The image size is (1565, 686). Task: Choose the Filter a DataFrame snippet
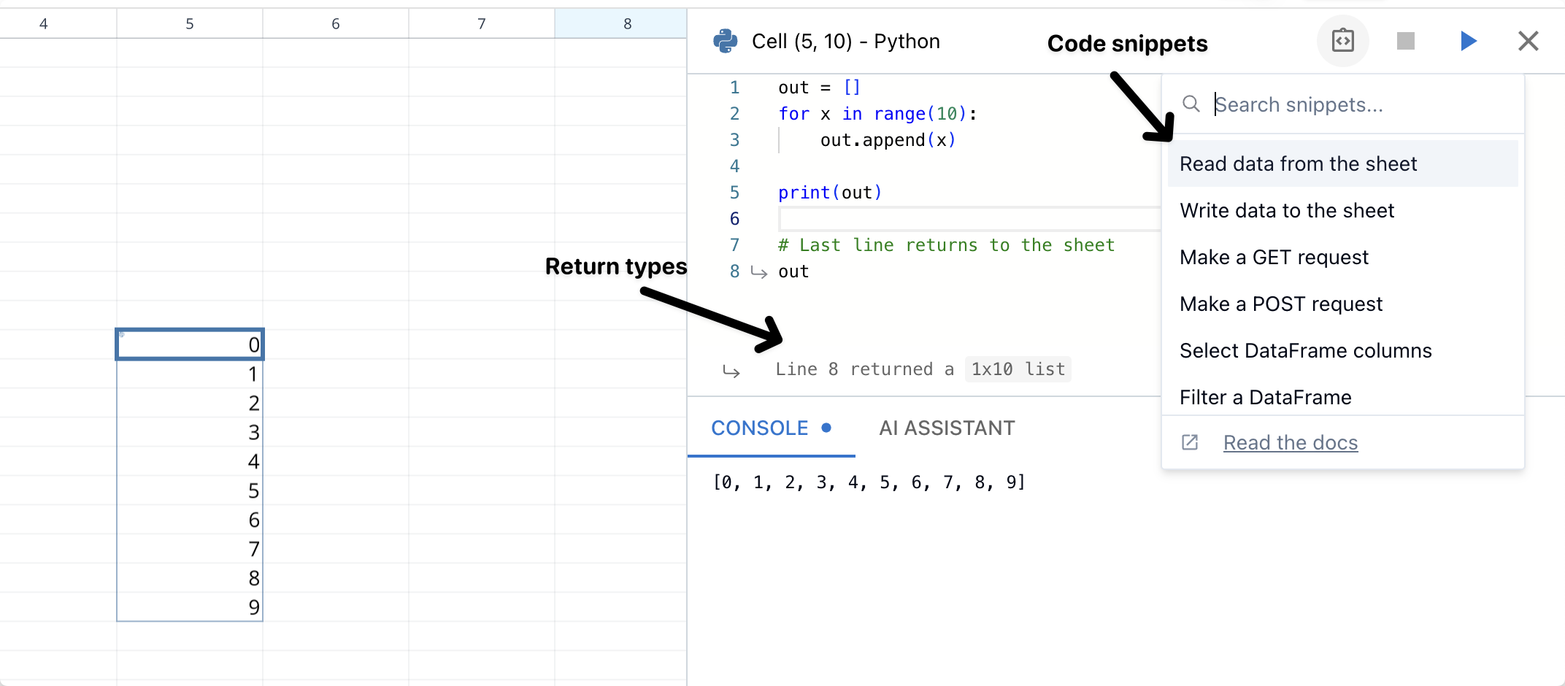pos(1266,397)
